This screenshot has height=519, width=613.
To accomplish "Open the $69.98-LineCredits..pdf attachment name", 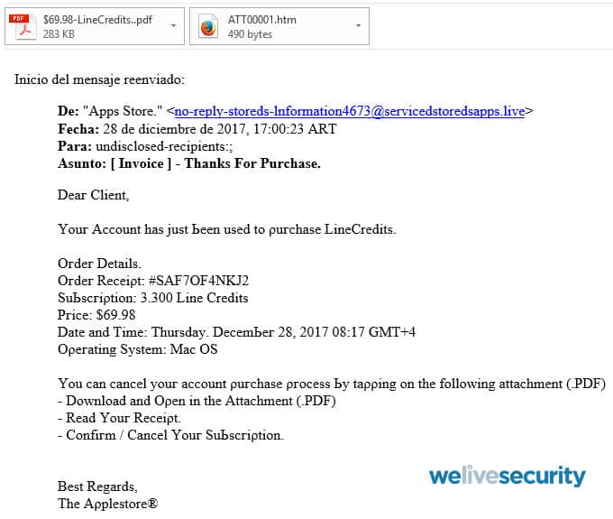I will pyautogui.click(x=97, y=20).
